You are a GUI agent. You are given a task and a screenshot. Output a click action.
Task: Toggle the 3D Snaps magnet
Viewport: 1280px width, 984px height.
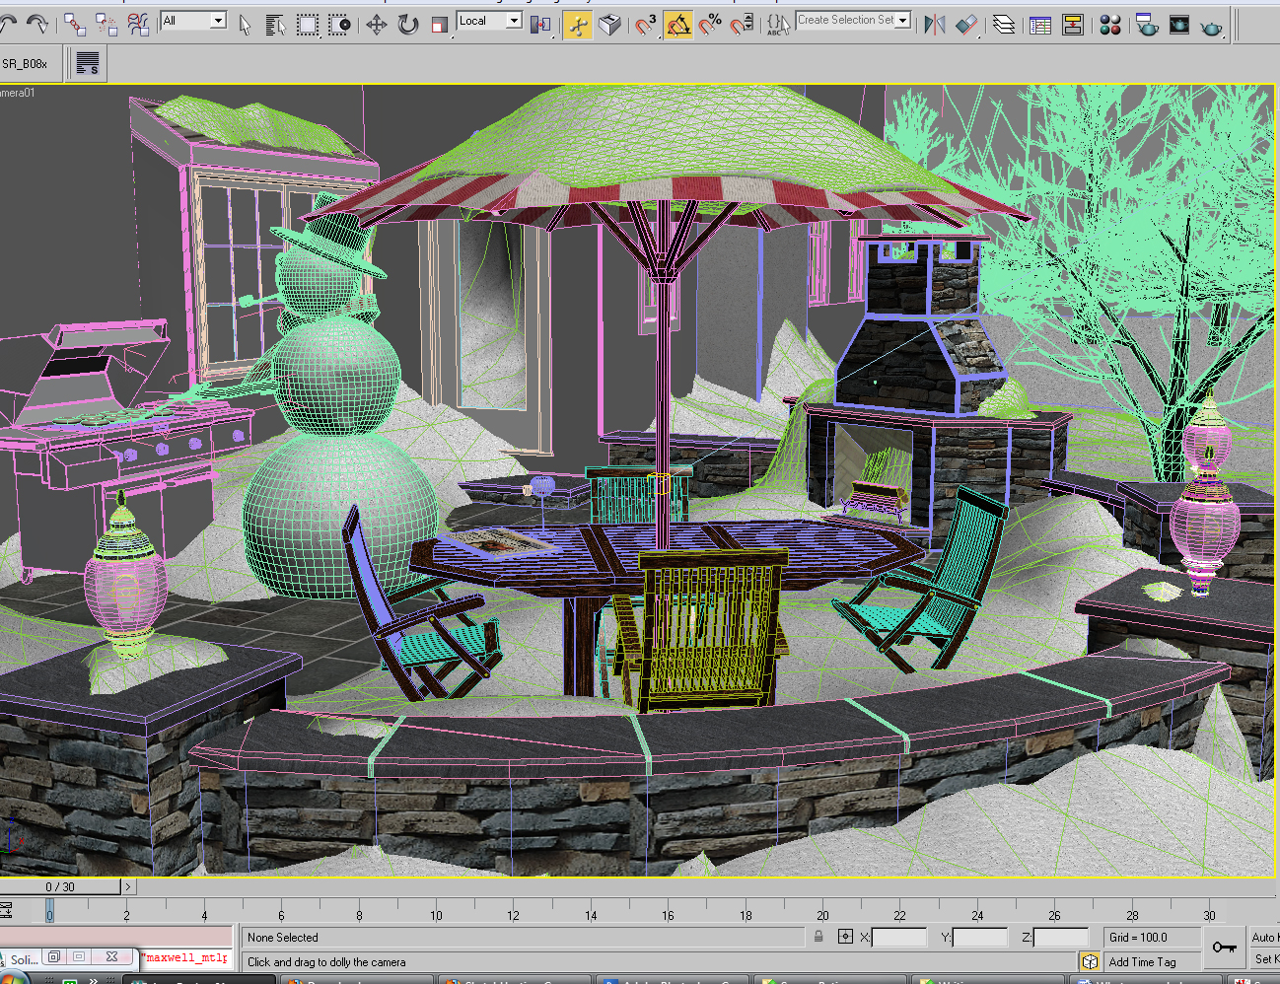(x=646, y=24)
